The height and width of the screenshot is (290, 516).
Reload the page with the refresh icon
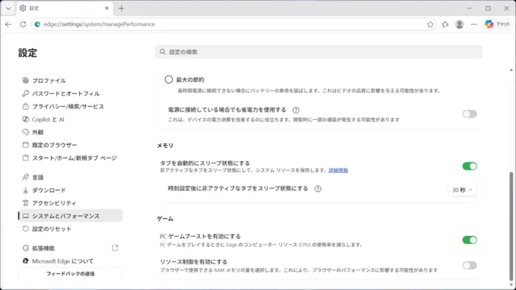click(23, 24)
